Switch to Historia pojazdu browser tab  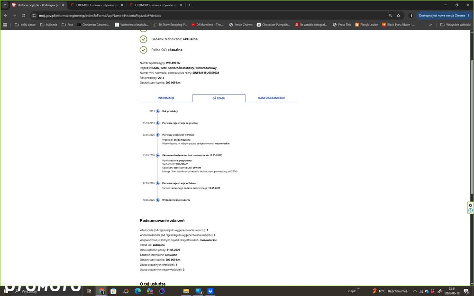click(38, 5)
